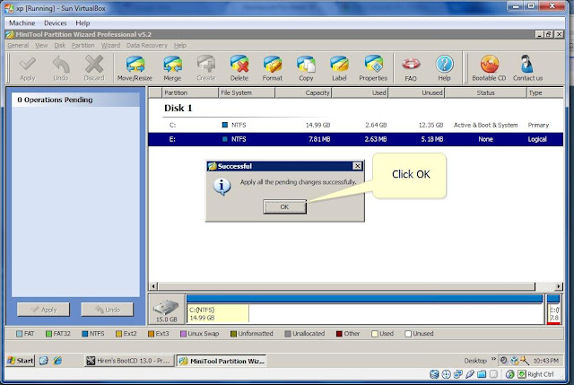574x385 pixels.
Task: Click the FAT32 legend color swatch
Action: [48, 334]
